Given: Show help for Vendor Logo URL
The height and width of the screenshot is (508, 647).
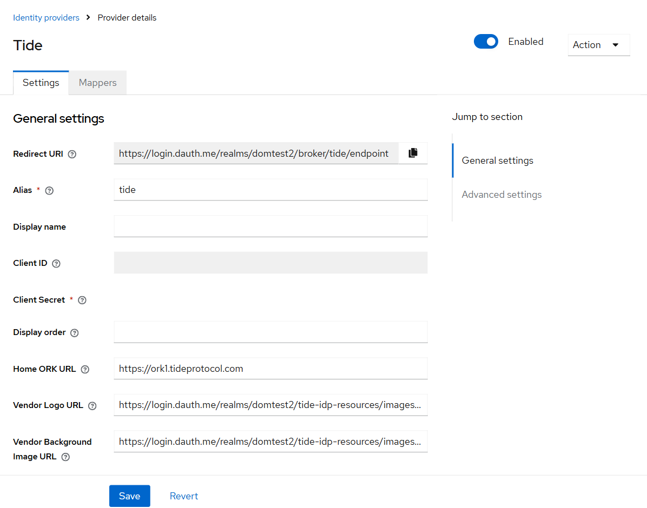Looking at the screenshot, I should click(x=93, y=406).
